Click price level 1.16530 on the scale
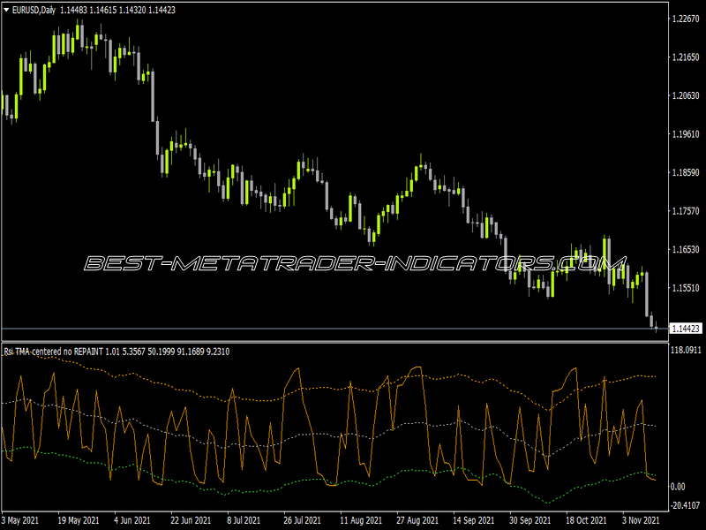Viewport: 706px width, 530px height. [x=686, y=249]
